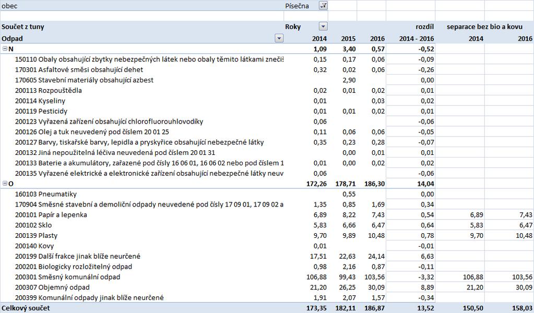Select row 200119 Pesticidy
Image resolution: width=534 pixels, height=313 pixels.
pos(41,111)
